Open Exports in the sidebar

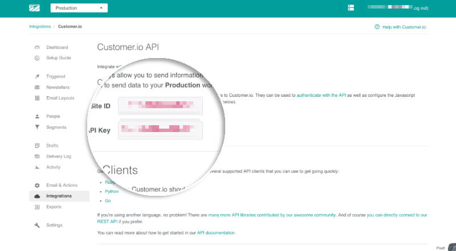pyautogui.click(x=54, y=207)
